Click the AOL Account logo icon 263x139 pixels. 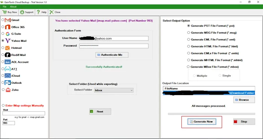pos(8,62)
